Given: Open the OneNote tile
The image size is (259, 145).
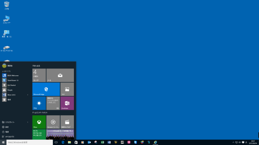Looking at the screenshot, I should tap(67, 103).
